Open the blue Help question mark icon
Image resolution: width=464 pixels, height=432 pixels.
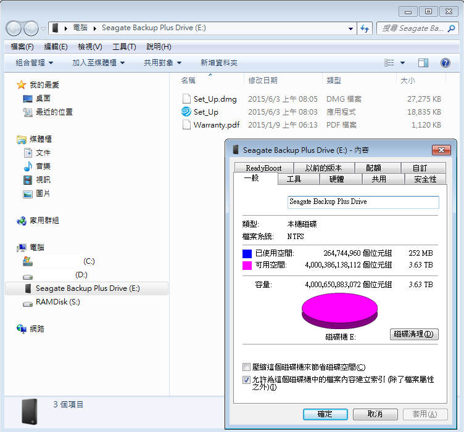pyautogui.click(x=445, y=63)
